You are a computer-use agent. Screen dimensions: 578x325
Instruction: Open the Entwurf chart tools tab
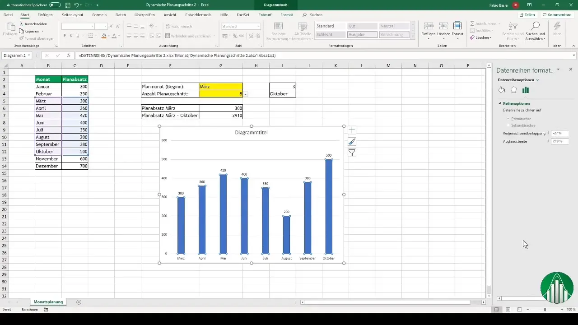265,15
